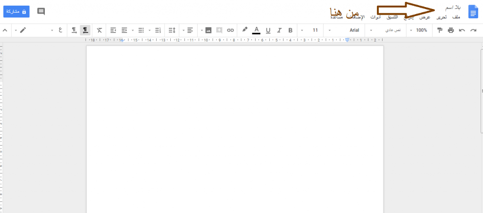483x213 pixels.
Task: Open the Google Docs home icon
Action: point(473,12)
